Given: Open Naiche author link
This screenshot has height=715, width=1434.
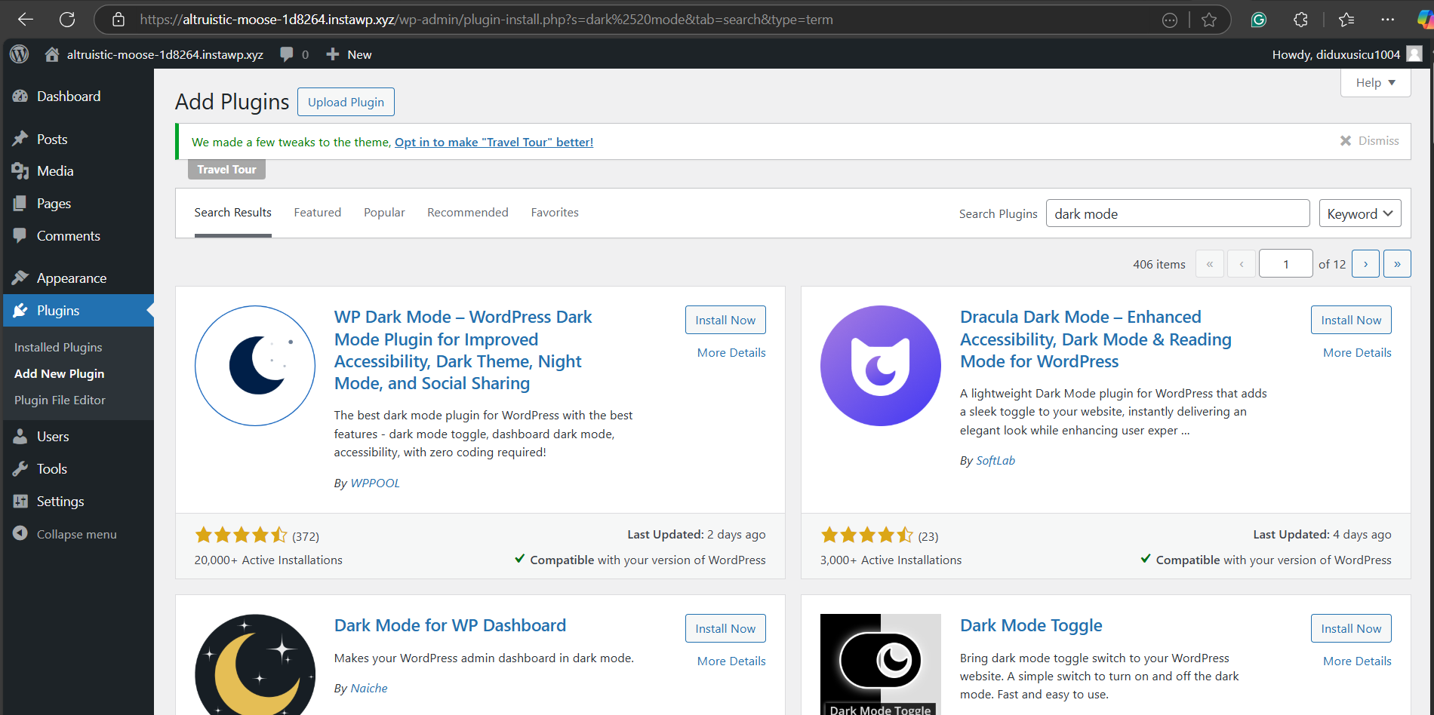Looking at the screenshot, I should pyautogui.click(x=369, y=688).
